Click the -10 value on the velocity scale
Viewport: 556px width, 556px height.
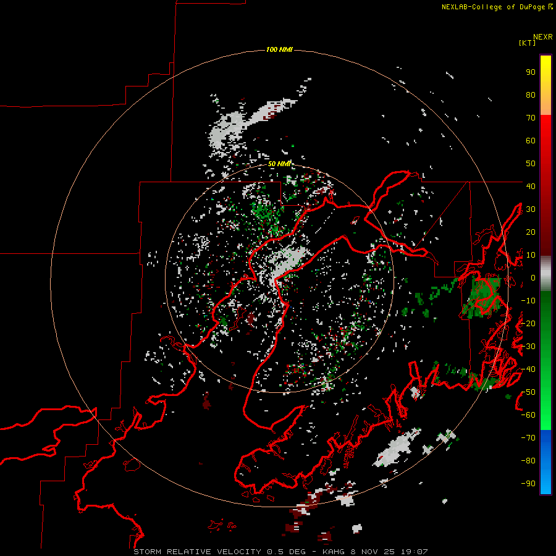click(x=528, y=301)
